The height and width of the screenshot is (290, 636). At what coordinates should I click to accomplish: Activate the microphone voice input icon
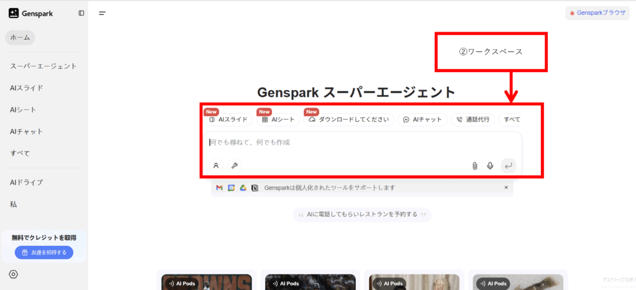pos(490,166)
